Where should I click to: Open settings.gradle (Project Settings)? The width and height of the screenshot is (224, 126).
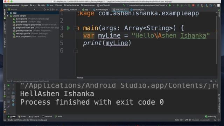pos(30,34)
